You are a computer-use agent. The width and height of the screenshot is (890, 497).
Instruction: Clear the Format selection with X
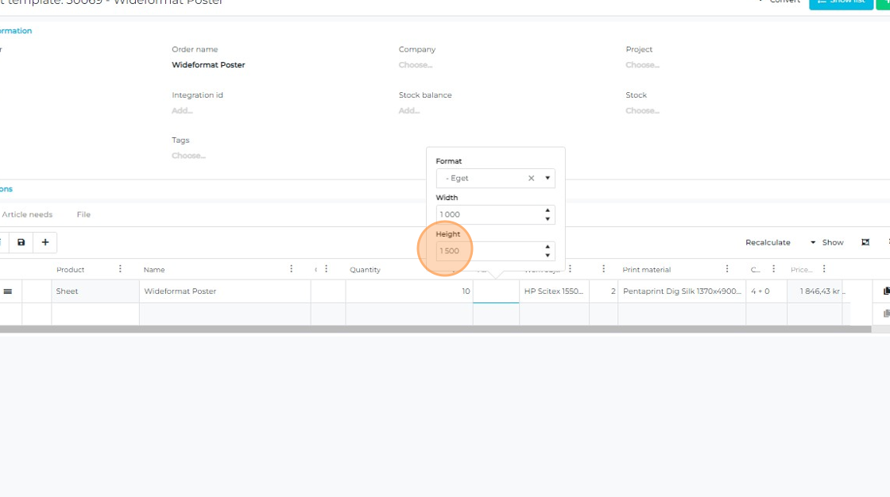pyautogui.click(x=531, y=179)
